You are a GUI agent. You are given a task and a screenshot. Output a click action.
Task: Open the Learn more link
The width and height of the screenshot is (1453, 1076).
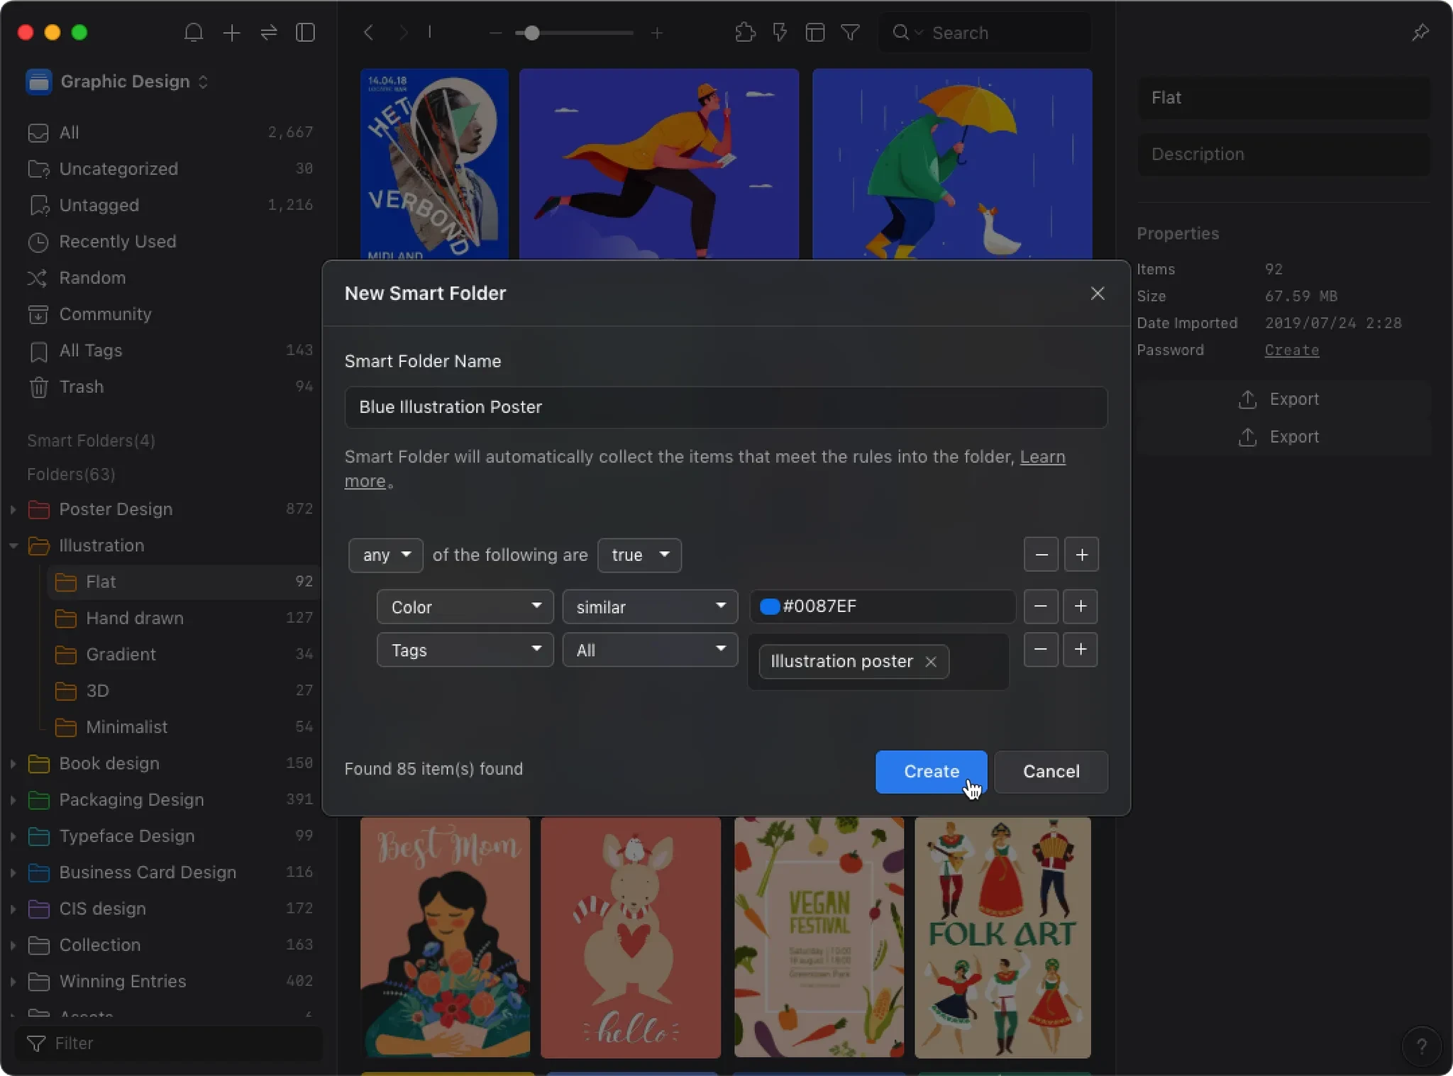tap(1042, 457)
